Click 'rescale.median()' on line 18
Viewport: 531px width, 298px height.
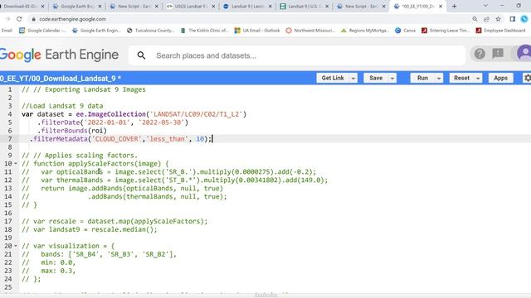[x=122, y=229]
